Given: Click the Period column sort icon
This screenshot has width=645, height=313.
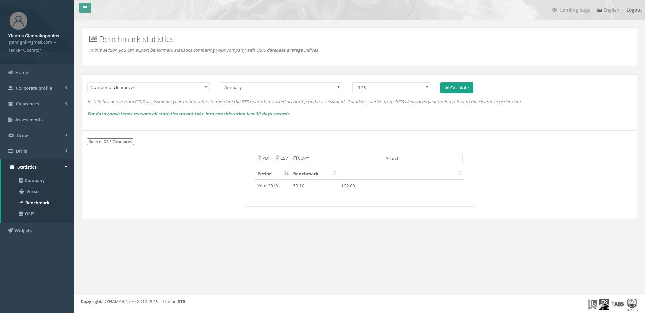Looking at the screenshot, I should point(286,173).
